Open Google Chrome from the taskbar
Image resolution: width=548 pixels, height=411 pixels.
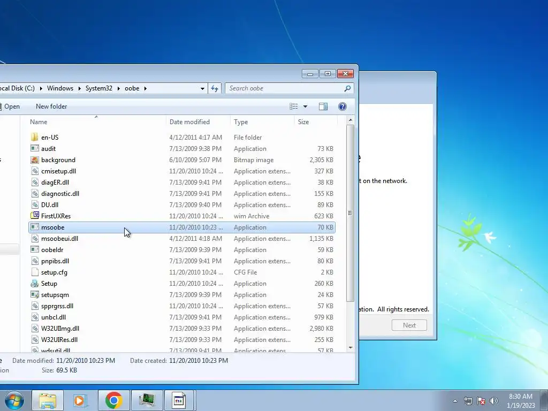click(x=113, y=400)
